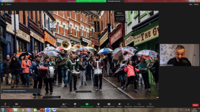Expand arrow next to Участники

(69, 104)
